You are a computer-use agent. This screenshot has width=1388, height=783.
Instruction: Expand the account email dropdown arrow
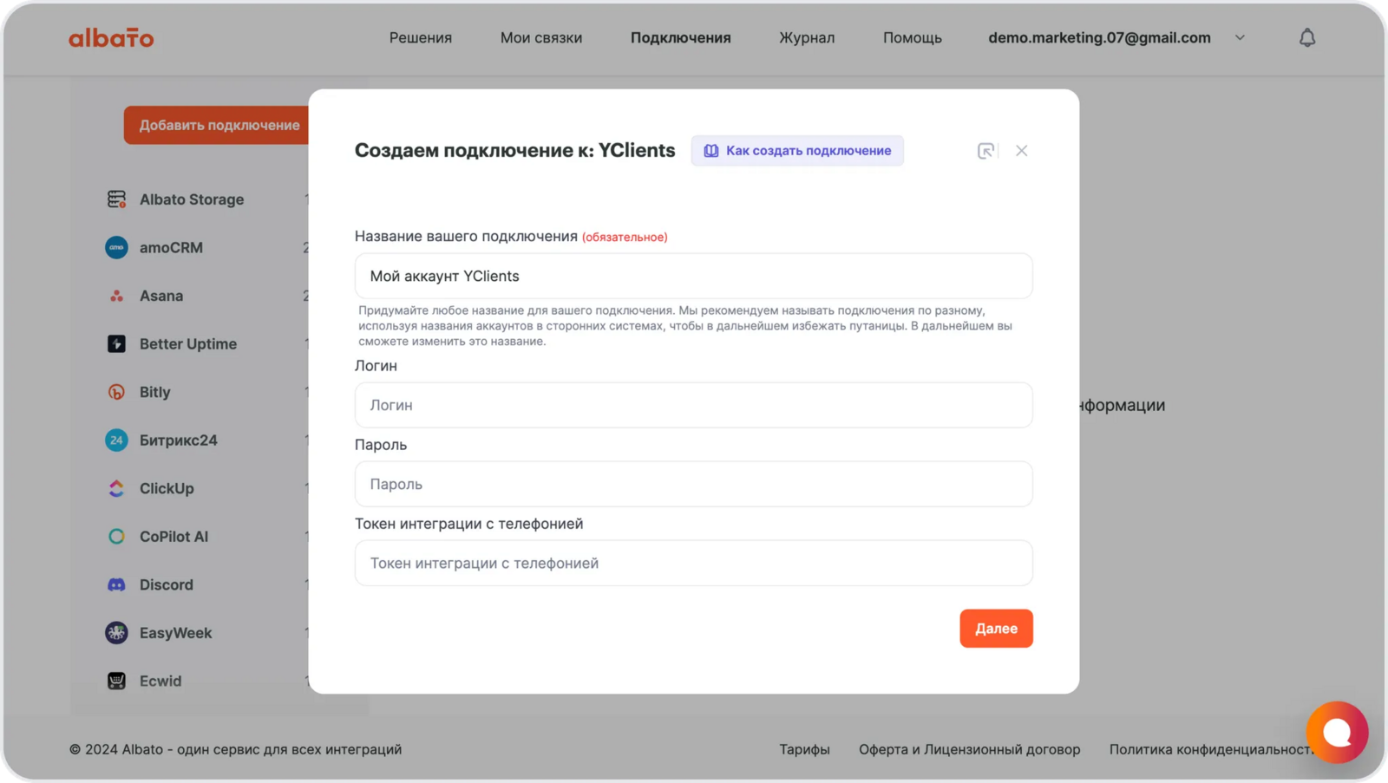1240,38
